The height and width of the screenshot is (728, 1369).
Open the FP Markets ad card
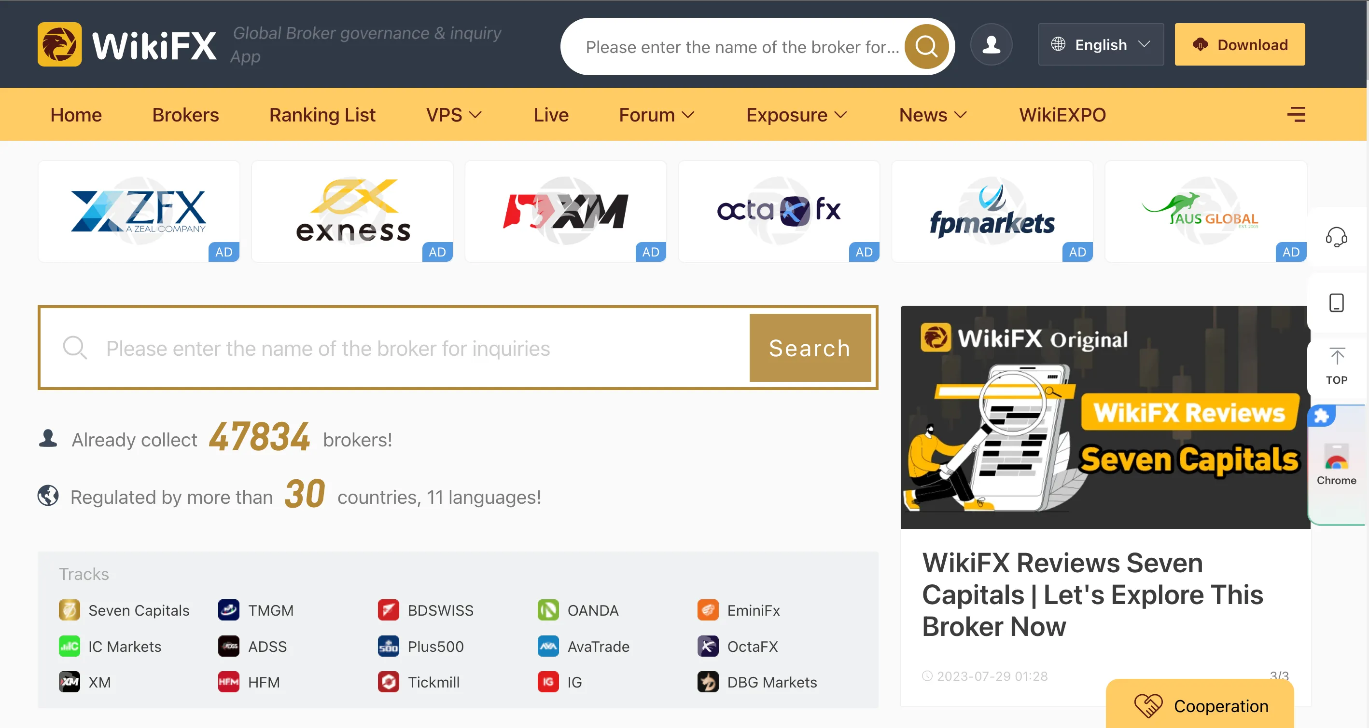[x=992, y=211]
